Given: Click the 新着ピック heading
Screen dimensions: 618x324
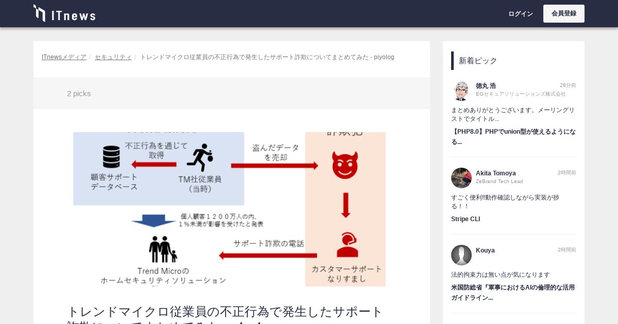Looking at the screenshot, I should [x=478, y=61].
